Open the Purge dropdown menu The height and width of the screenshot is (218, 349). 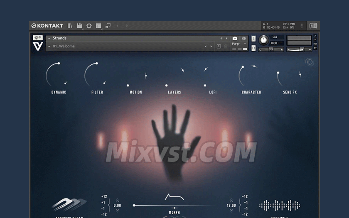[245, 44]
